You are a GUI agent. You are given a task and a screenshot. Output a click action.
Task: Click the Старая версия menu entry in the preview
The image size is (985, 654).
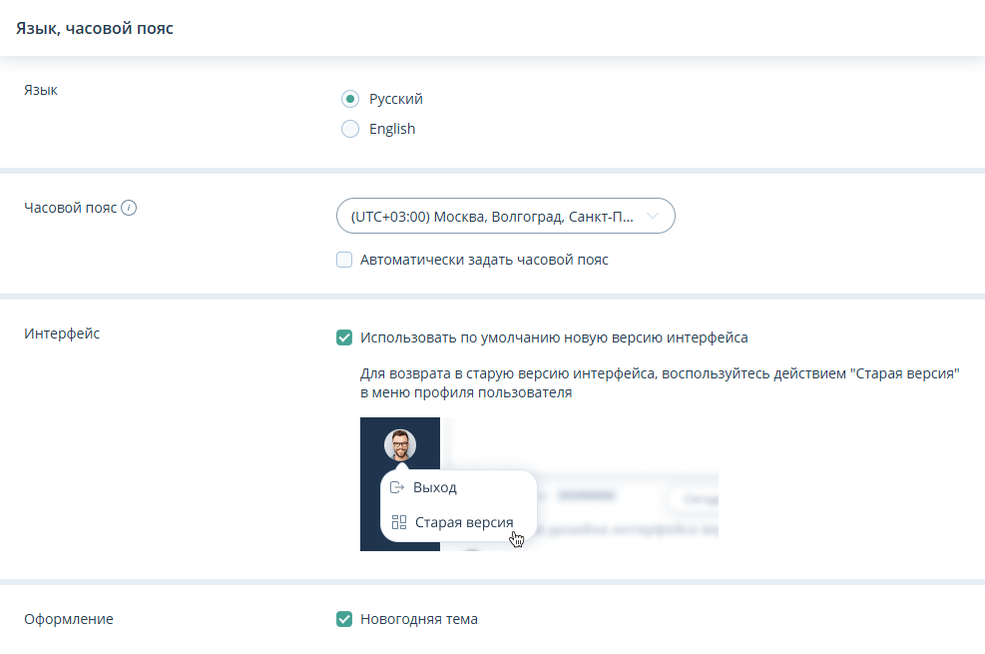coord(464,522)
